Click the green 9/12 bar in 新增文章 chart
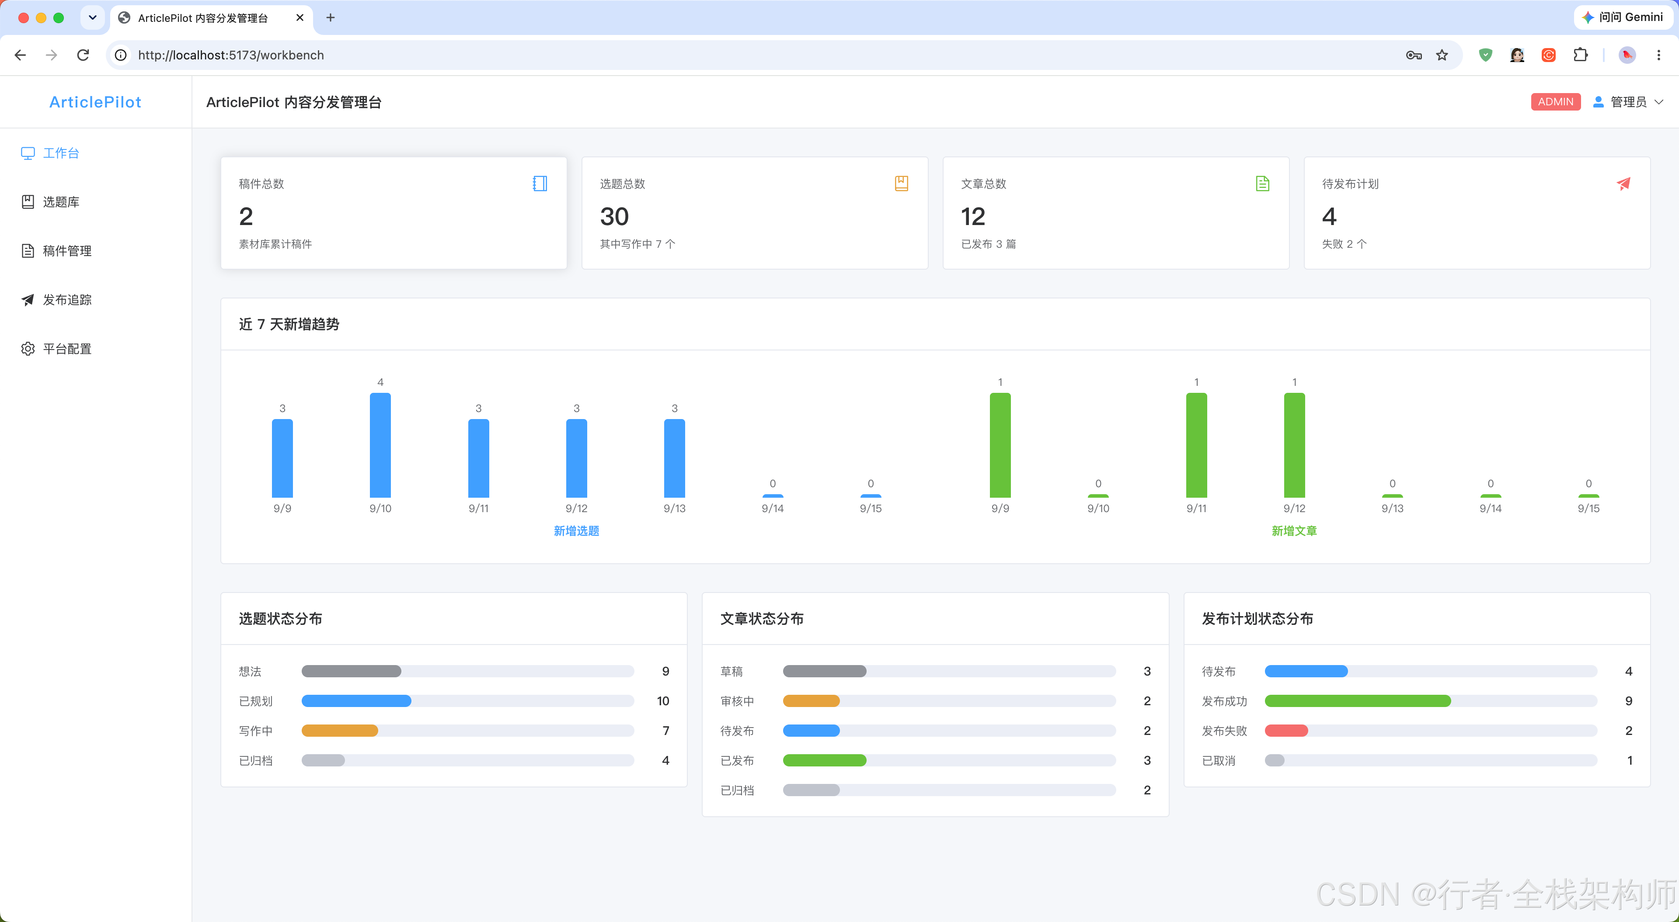The width and height of the screenshot is (1679, 922). point(1294,445)
